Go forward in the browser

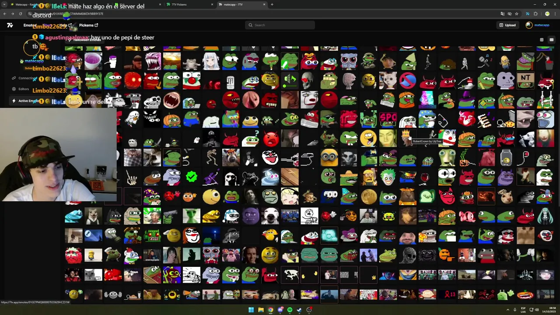12,14
